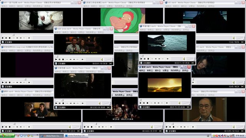Pause the dark lamp video window
The image size is (246, 138).
(60, 103)
